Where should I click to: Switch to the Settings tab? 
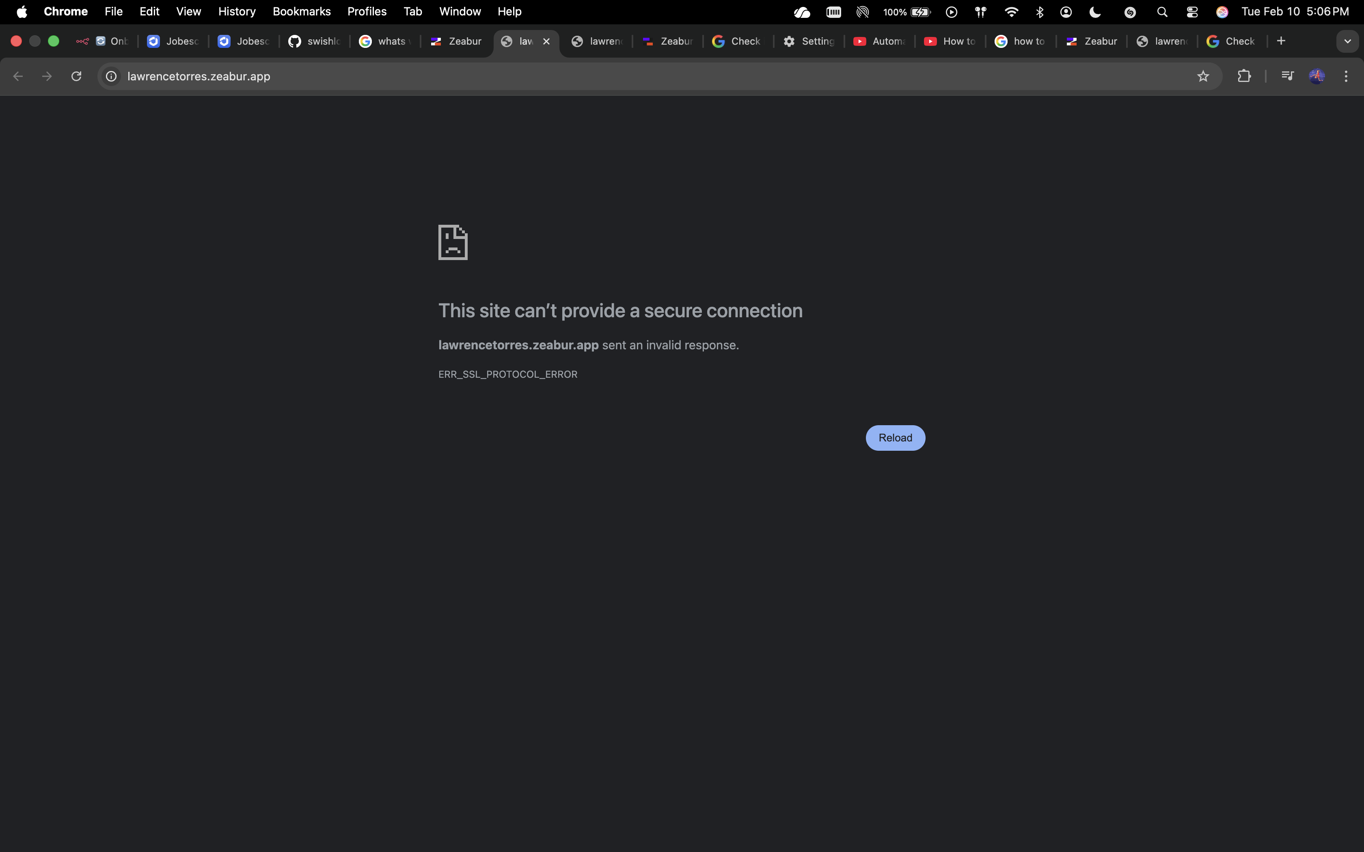(x=808, y=41)
